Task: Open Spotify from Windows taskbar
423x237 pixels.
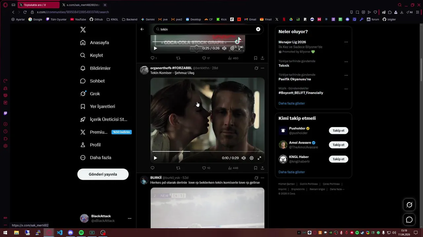Action: point(81,233)
